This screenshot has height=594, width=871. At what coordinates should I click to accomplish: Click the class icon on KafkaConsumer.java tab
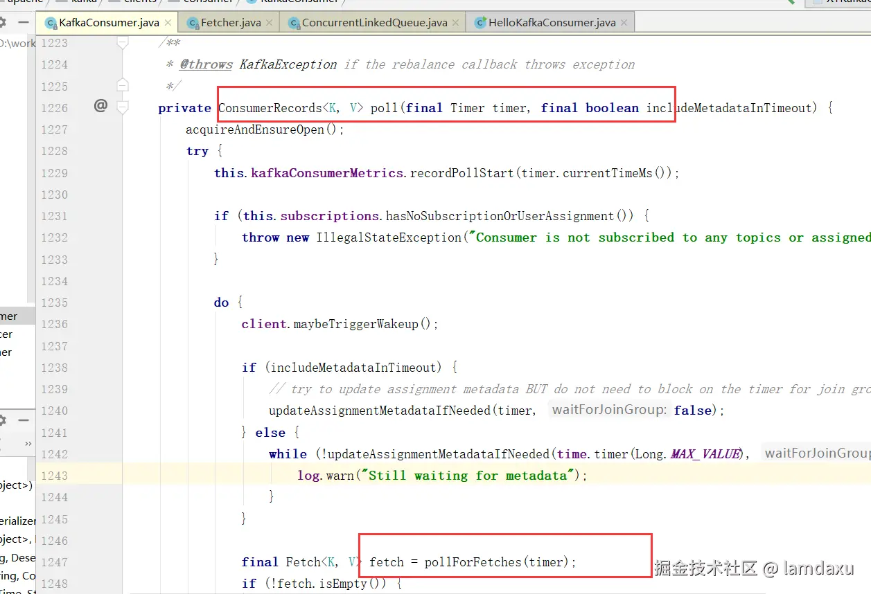coord(51,23)
